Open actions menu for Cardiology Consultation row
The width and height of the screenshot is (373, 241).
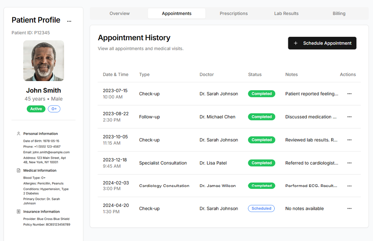[349, 186]
